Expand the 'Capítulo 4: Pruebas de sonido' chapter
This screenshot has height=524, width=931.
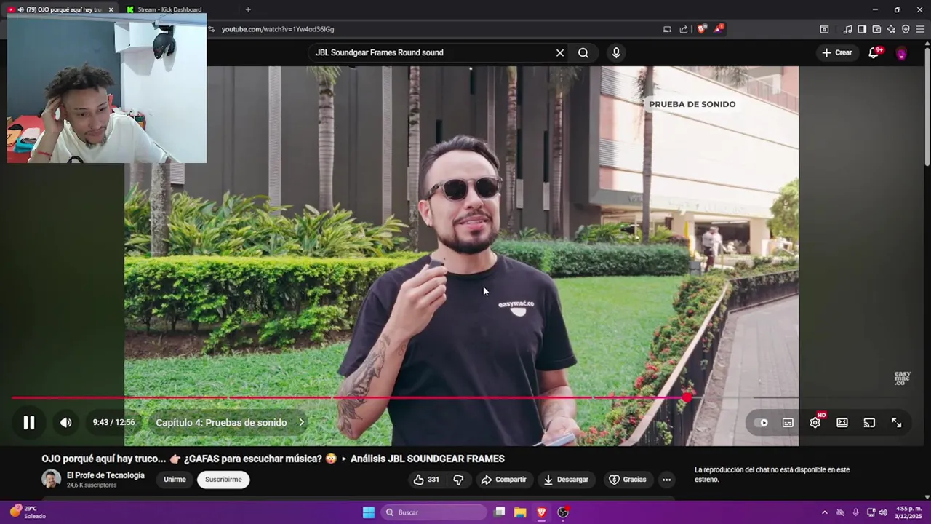230,423
